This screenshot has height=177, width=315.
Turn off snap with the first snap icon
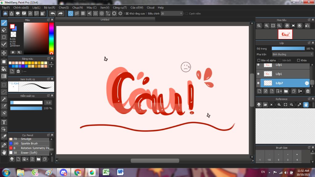[x=70, y=14]
